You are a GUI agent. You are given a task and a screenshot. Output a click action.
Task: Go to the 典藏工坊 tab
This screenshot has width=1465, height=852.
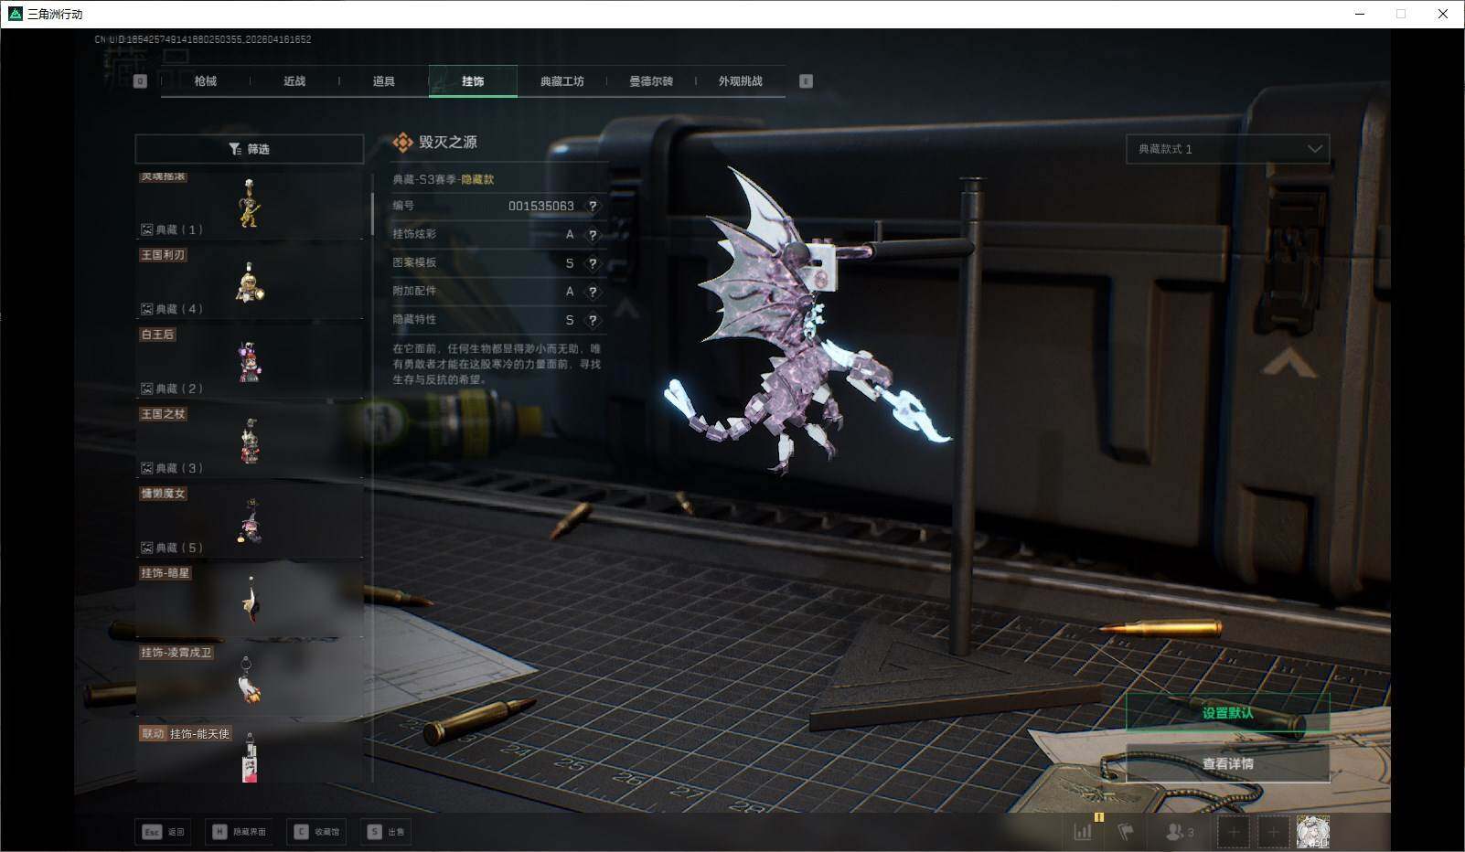[561, 81]
